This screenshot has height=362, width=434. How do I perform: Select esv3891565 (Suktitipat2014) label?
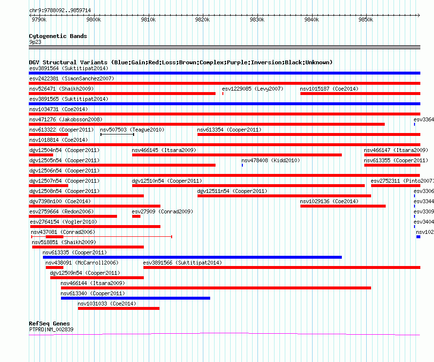[x=69, y=99]
